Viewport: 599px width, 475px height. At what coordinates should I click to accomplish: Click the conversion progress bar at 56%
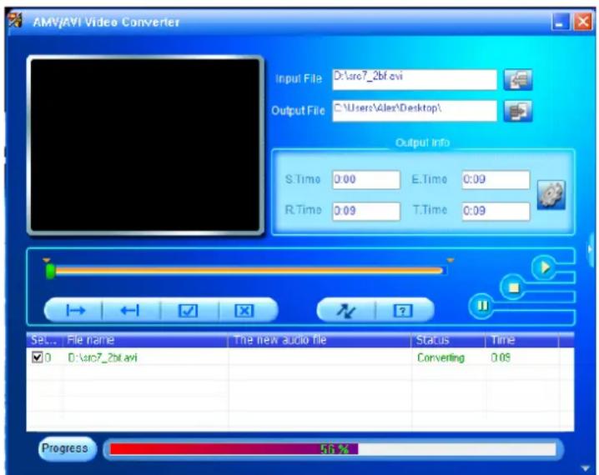[333, 449]
